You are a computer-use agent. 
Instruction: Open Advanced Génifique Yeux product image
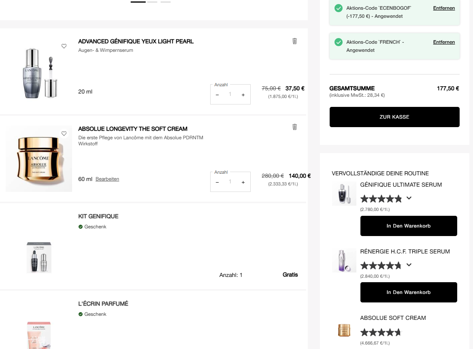click(39, 73)
